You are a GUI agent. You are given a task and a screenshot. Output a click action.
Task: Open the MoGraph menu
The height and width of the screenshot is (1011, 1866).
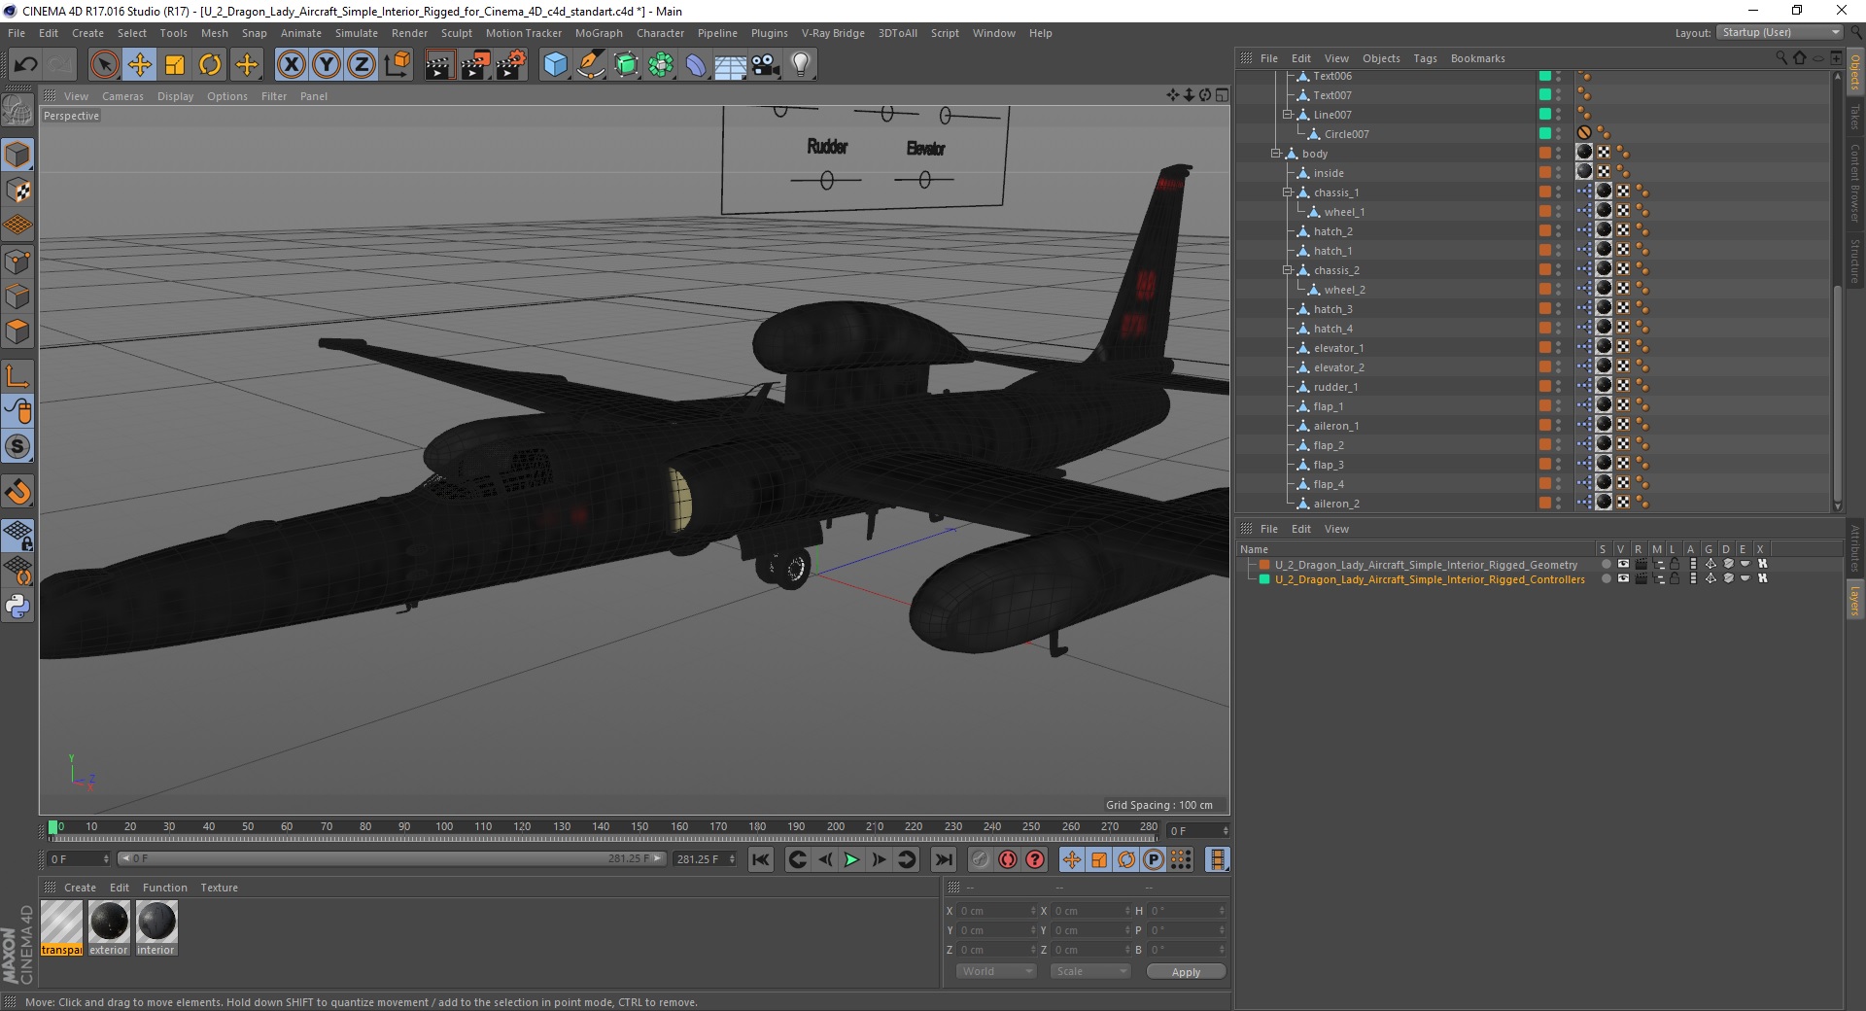[x=599, y=33]
